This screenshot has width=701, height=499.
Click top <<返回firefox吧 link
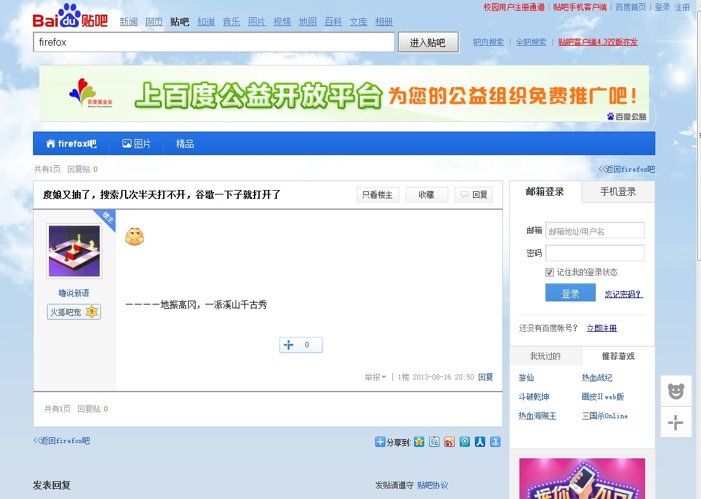627,169
